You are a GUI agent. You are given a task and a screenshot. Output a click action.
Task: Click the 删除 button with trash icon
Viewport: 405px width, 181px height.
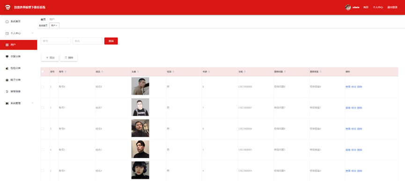(69, 58)
